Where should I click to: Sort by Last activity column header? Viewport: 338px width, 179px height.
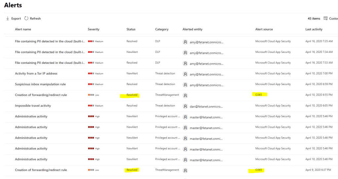314,29
